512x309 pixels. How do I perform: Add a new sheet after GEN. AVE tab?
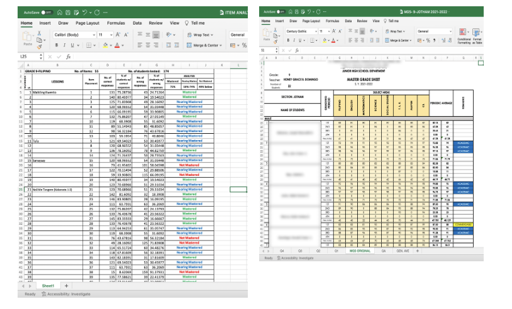417,251
